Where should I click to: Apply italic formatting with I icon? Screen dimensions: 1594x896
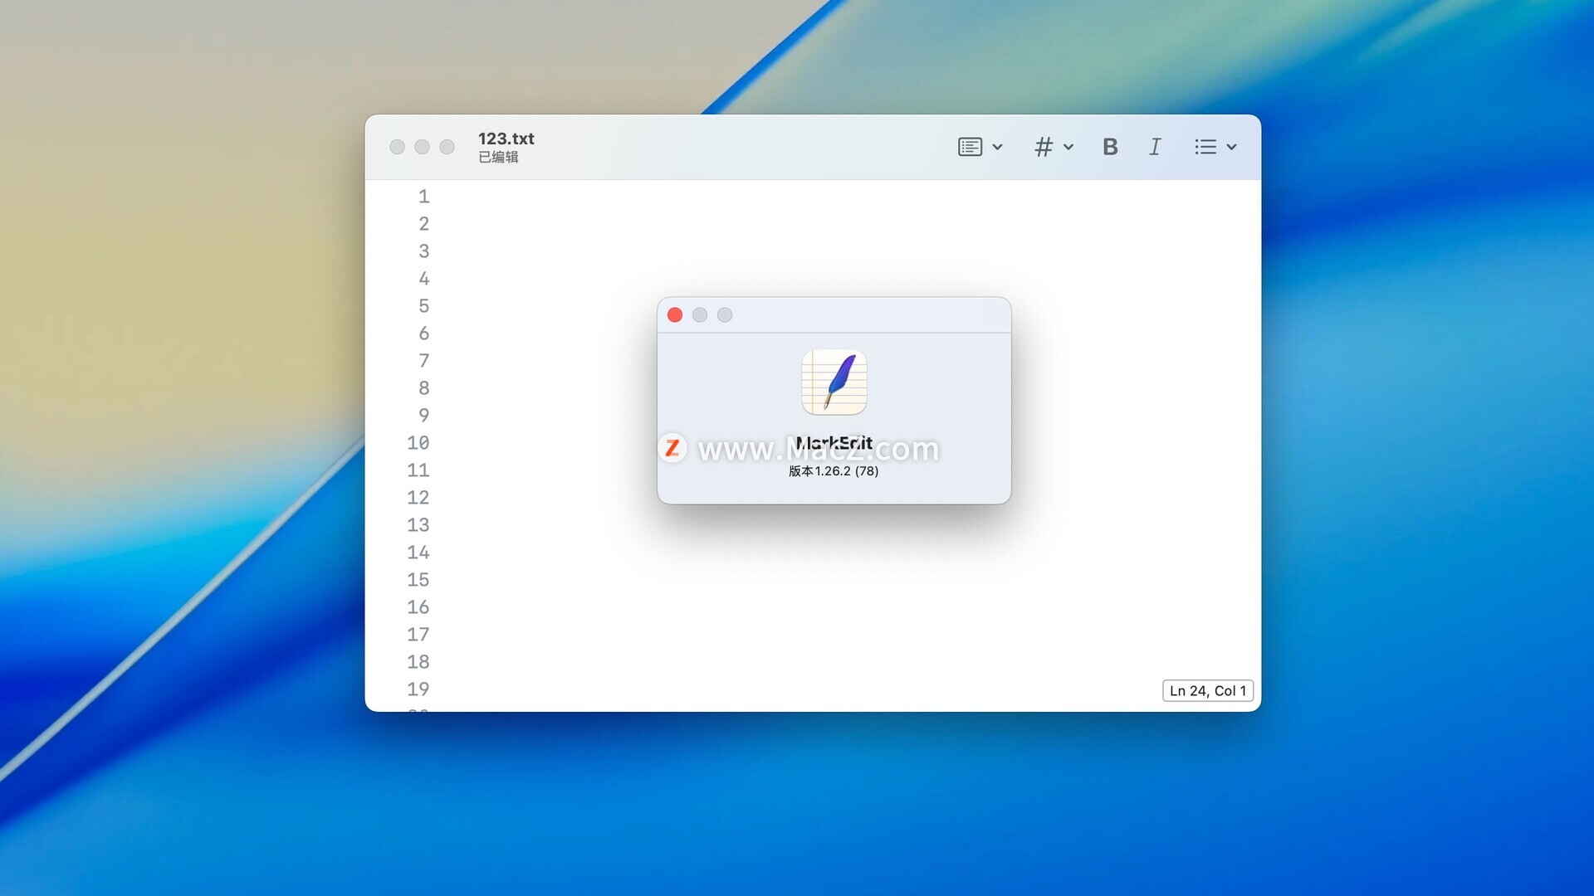pos(1155,147)
